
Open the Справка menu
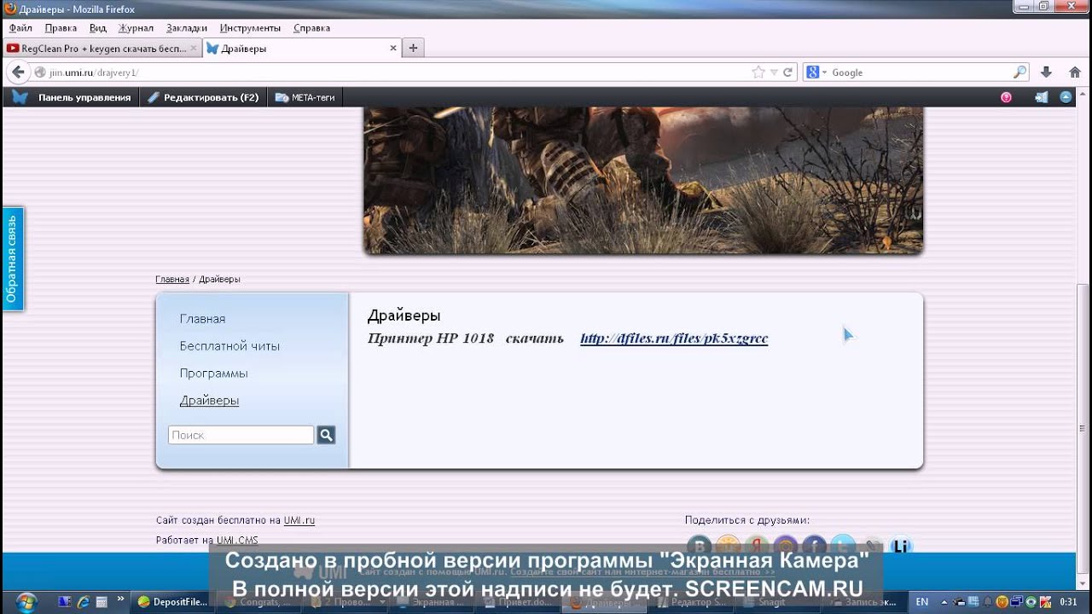(x=311, y=28)
